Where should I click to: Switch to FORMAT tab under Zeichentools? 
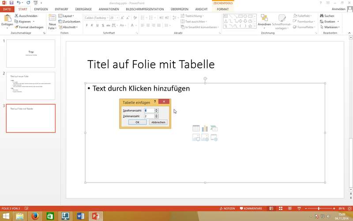223,9
